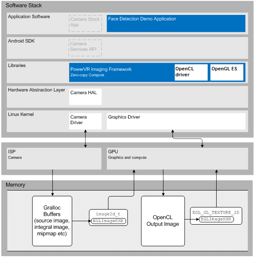Click the Hardware Abstraction Layer label

tap(37, 90)
